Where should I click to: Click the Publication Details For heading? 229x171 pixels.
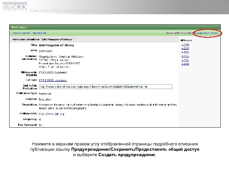pos(43,39)
